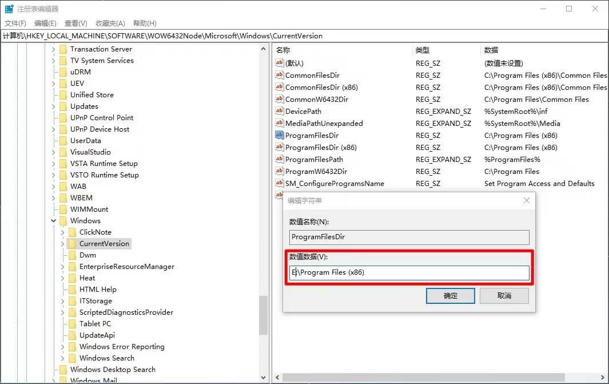This screenshot has height=384, width=609.
Task: Click the Registry Editor app icon in title bar
Action: click(x=9, y=9)
